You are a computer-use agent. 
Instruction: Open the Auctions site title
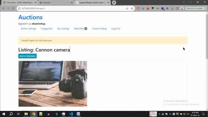click(x=30, y=17)
